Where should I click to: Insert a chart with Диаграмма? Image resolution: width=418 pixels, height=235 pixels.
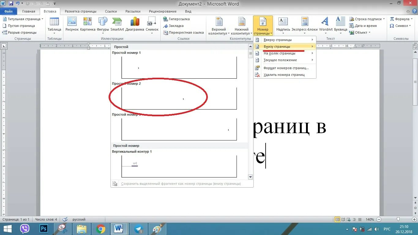coord(135,24)
